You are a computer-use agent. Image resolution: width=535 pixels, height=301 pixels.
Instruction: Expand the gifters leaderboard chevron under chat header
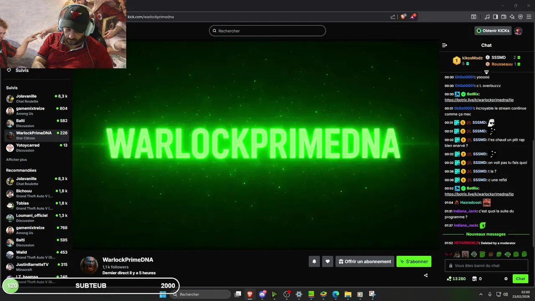pyautogui.click(x=486, y=72)
